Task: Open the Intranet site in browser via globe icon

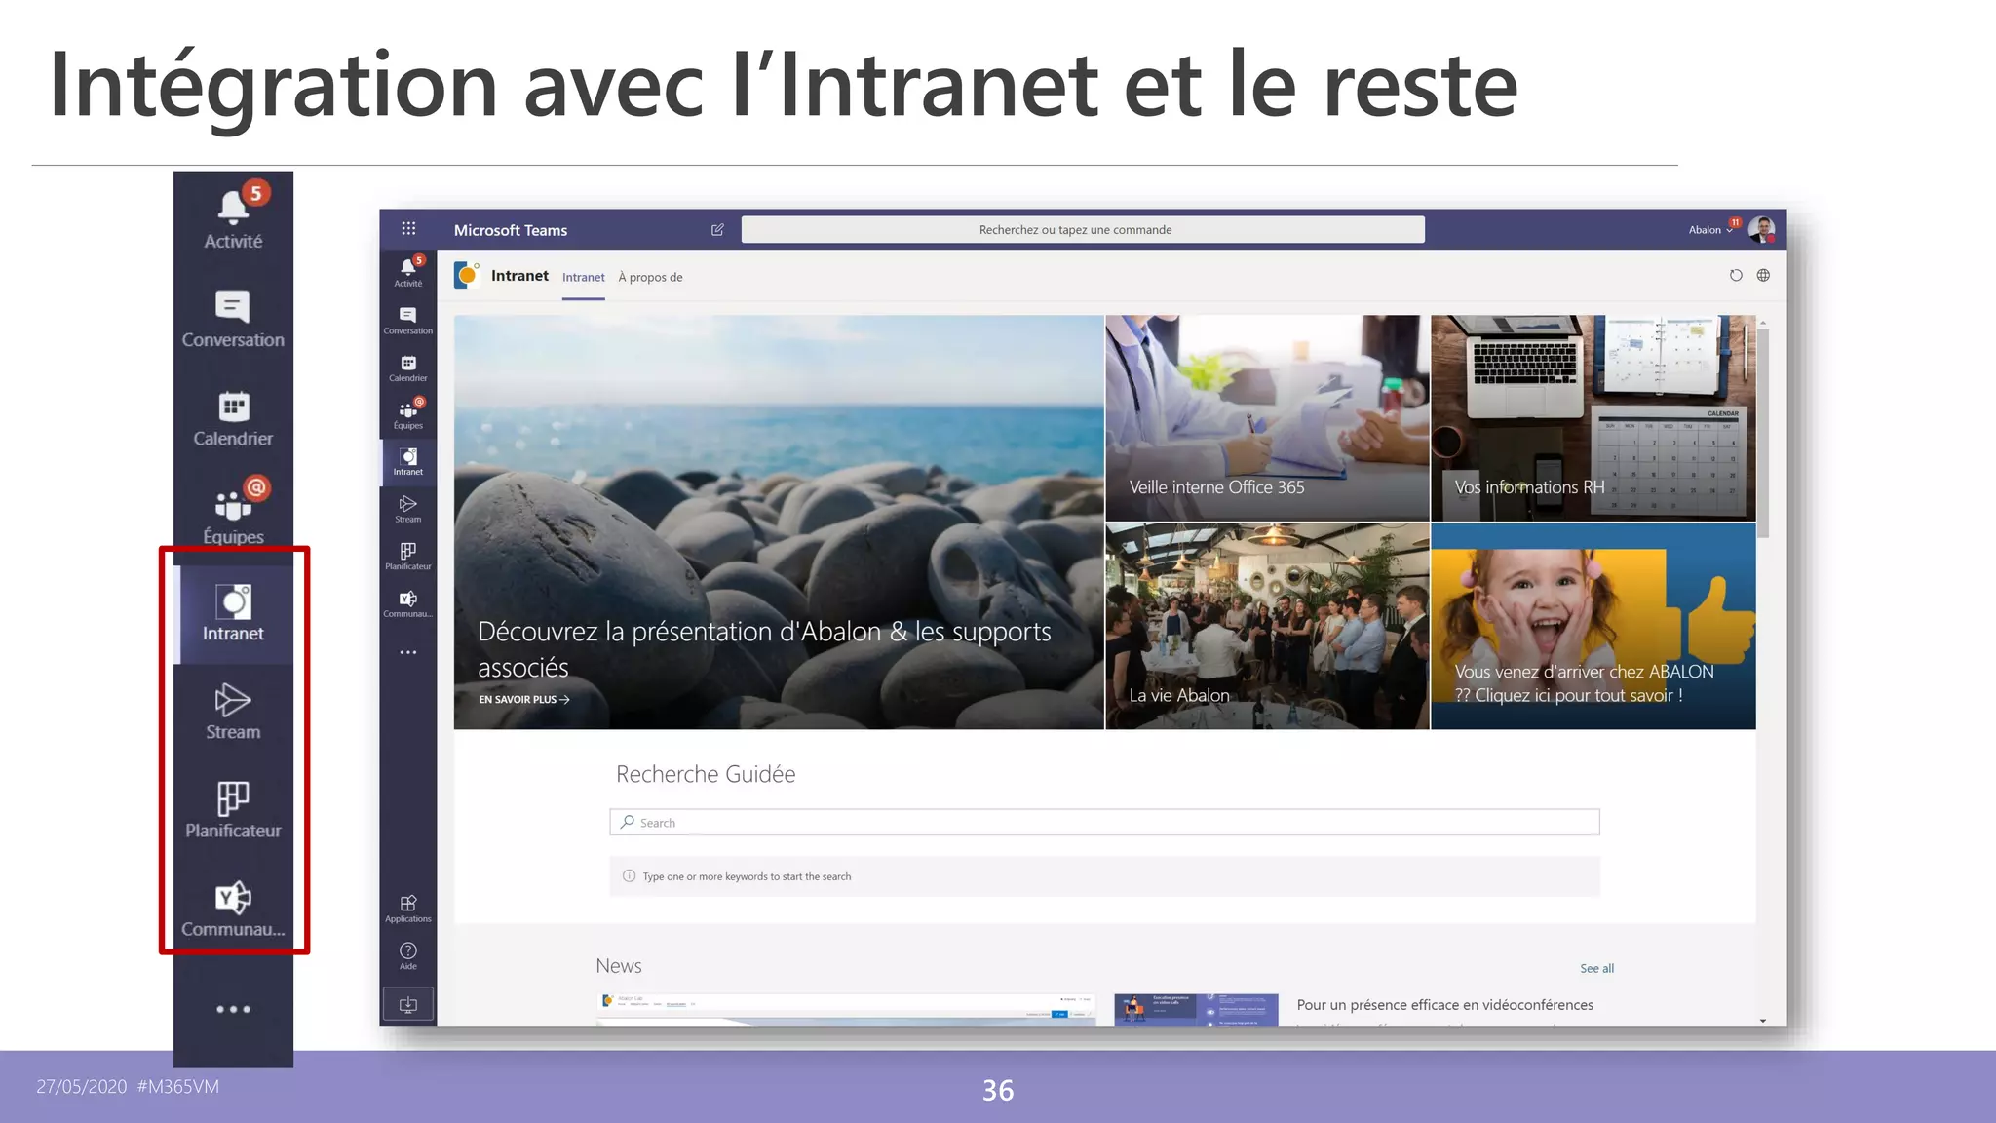Action: point(1763,276)
